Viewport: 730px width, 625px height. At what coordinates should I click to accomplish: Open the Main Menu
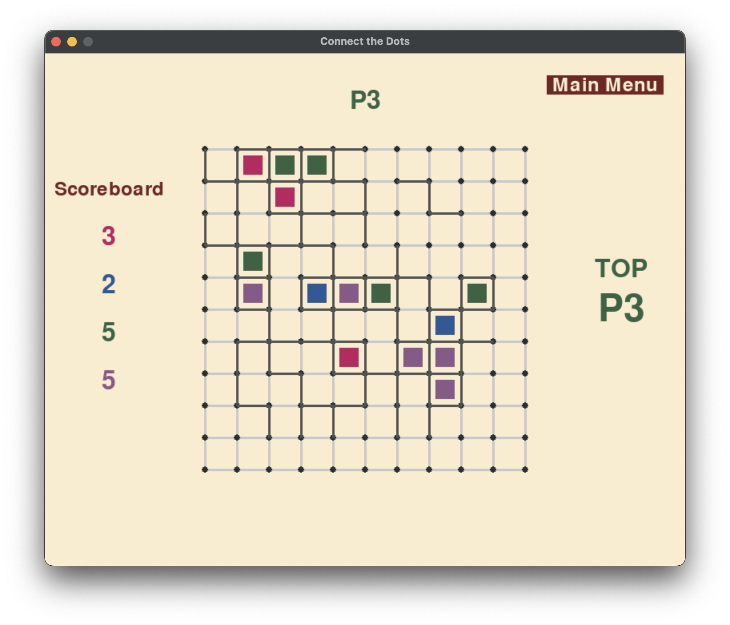tap(604, 84)
